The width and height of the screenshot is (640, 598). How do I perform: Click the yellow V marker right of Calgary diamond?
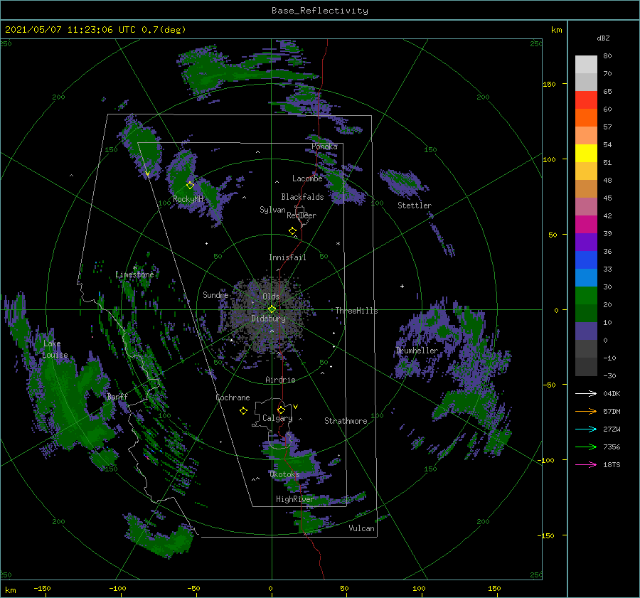coord(296,407)
